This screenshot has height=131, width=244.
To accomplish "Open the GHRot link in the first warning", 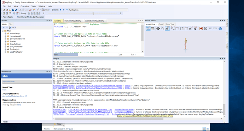I will pos(128,85).
